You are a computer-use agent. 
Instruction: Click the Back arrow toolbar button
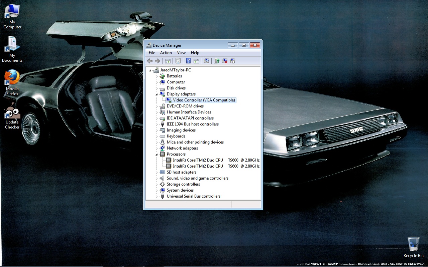click(150, 61)
